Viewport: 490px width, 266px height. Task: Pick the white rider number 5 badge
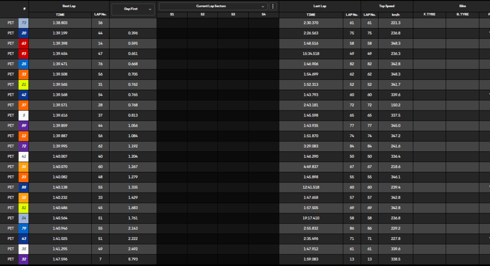click(23, 115)
